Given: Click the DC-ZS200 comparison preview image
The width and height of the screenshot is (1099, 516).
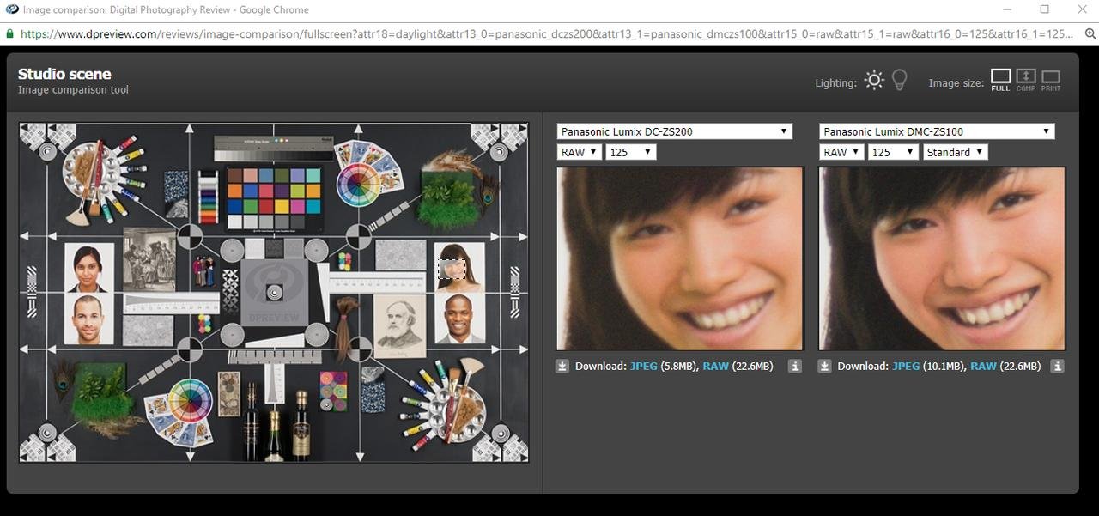Looking at the screenshot, I should point(679,258).
